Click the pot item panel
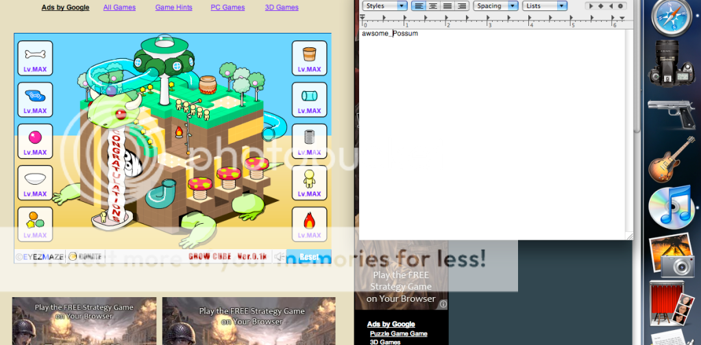Image resolution: width=701 pixels, height=345 pixels. (309, 53)
